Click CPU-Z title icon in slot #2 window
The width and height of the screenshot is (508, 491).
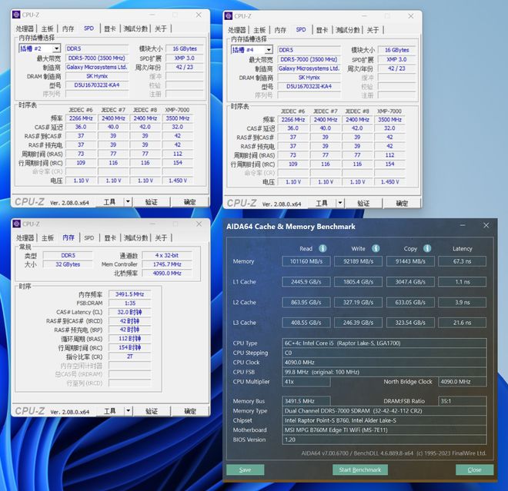click(x=17, y=15)
